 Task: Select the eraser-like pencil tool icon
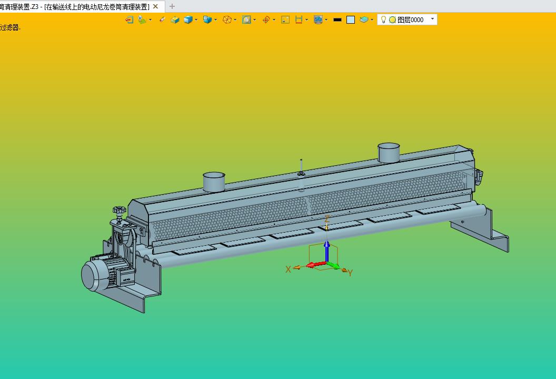(162, 20)
